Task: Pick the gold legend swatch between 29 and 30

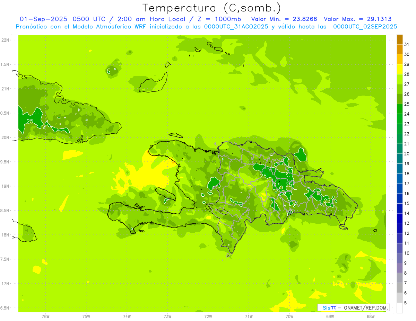Action: pos(400,59)
